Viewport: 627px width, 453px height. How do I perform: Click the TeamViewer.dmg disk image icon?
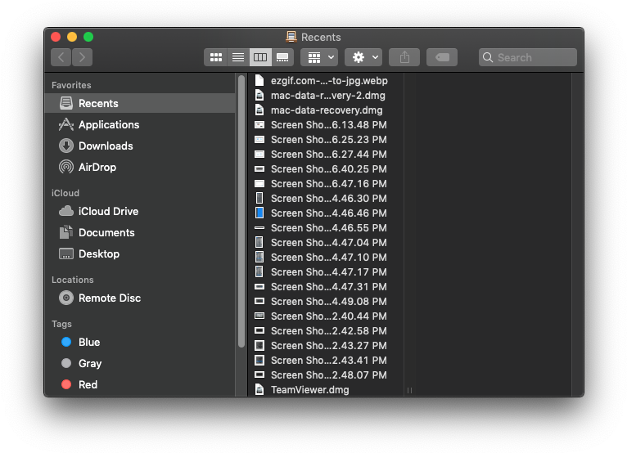click(259, 389)
